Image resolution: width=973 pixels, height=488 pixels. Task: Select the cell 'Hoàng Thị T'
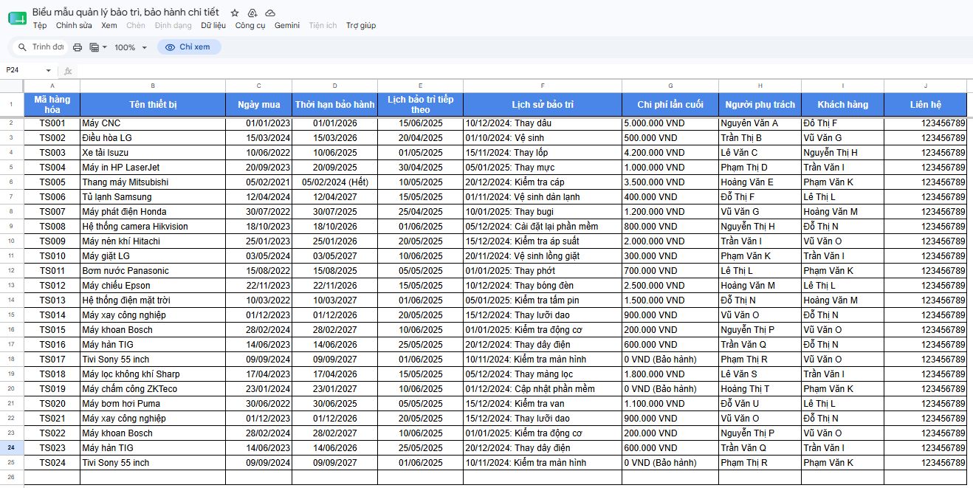pos(760,389)
